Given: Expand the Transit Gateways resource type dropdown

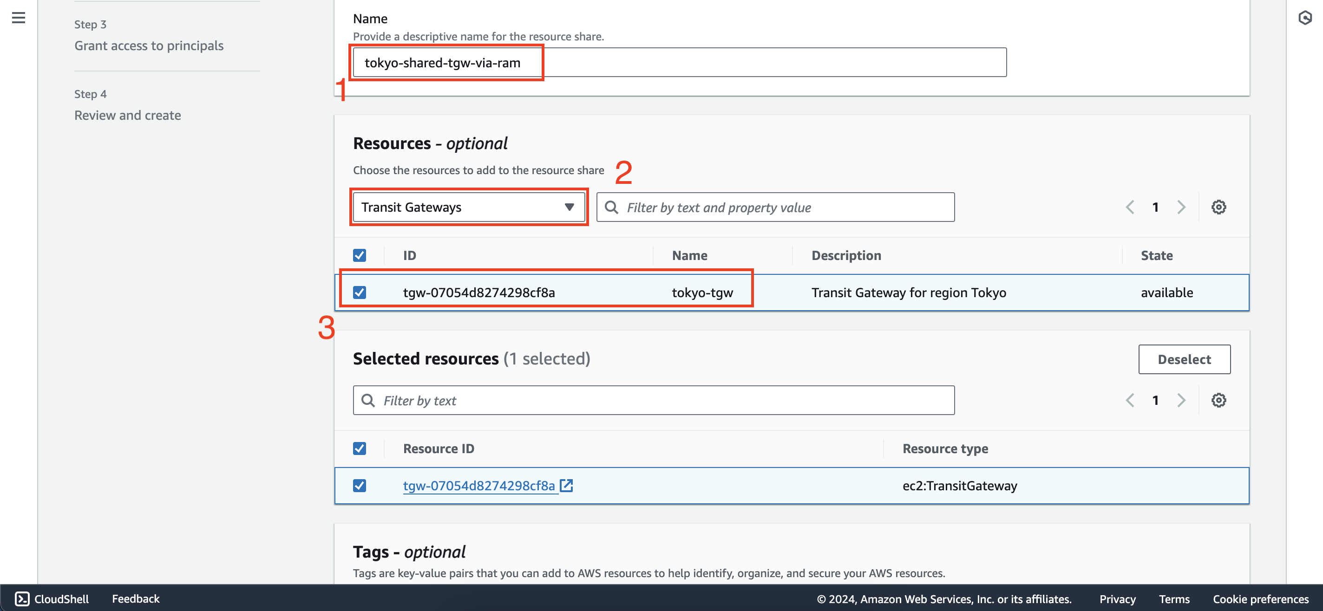Looking at the screenshot, I should tap(467, 206).
